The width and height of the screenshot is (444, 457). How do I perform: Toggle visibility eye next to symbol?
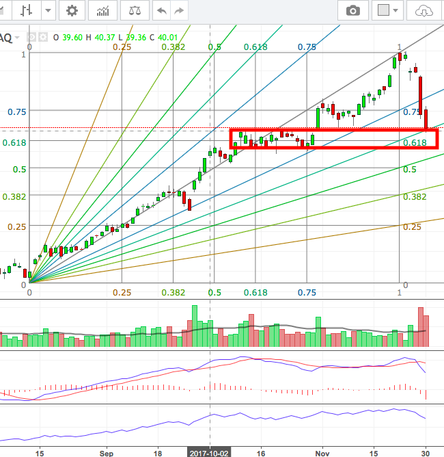click(32, 38)
